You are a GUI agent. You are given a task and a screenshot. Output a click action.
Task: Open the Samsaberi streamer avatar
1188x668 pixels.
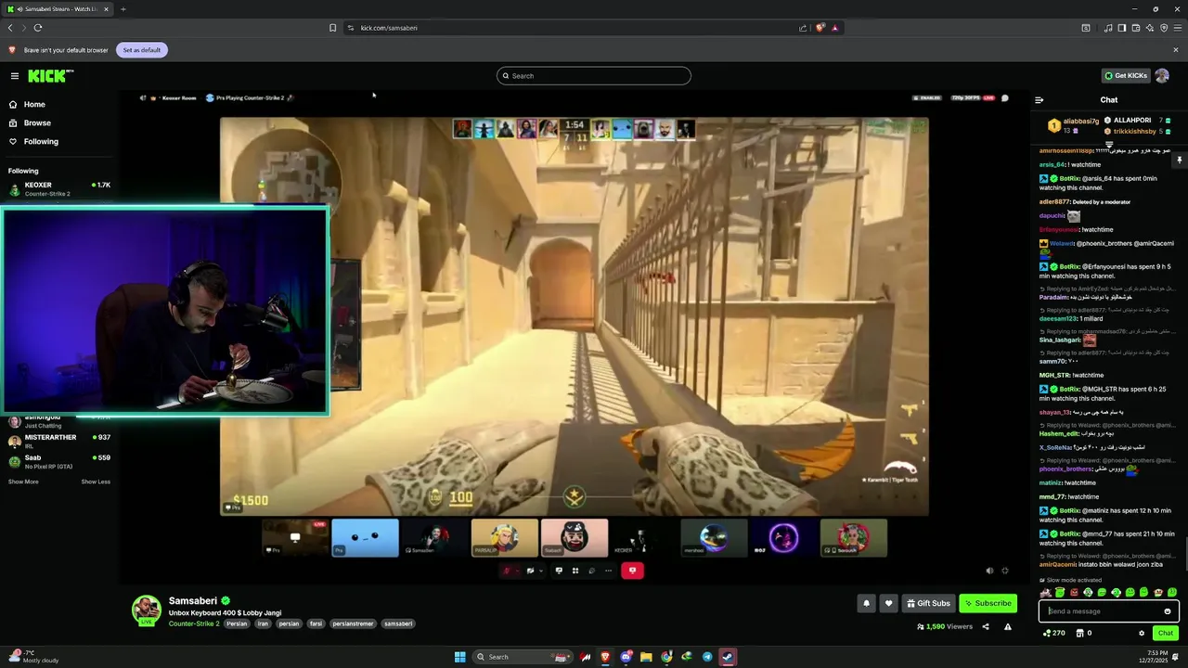click(147, 610)
